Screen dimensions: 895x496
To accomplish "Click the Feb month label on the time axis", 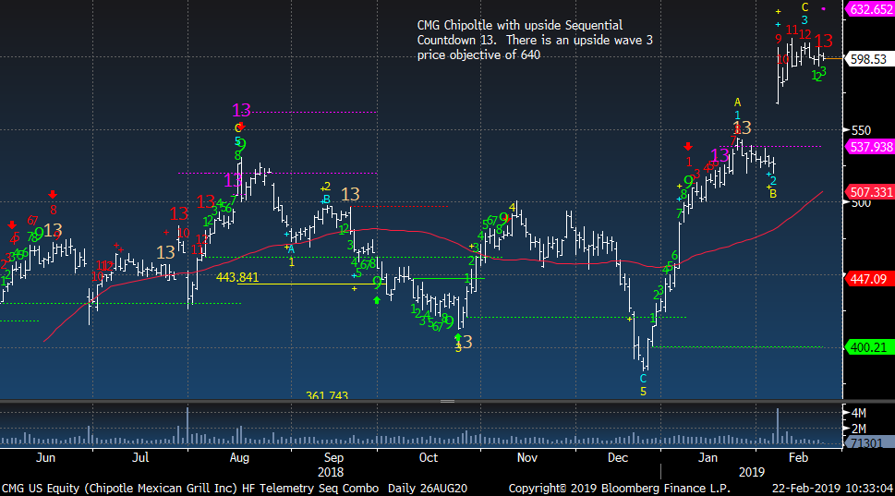I will [x=798, y=458].
